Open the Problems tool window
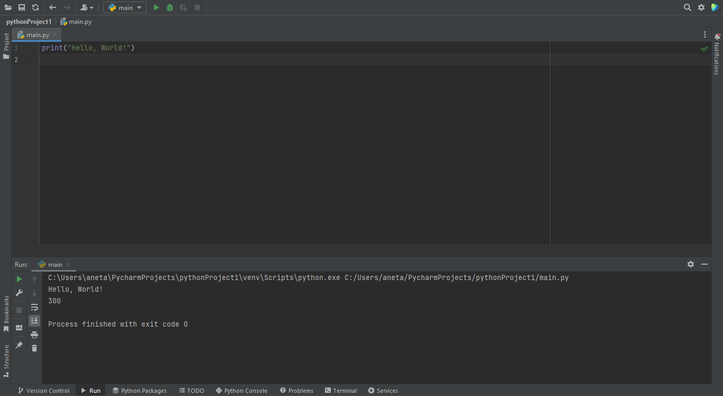 tap(296, 390)
